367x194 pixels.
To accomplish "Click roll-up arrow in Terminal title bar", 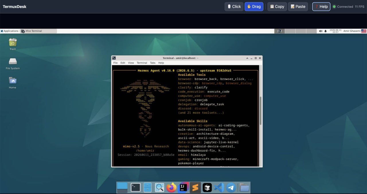I will click(247, 58).
